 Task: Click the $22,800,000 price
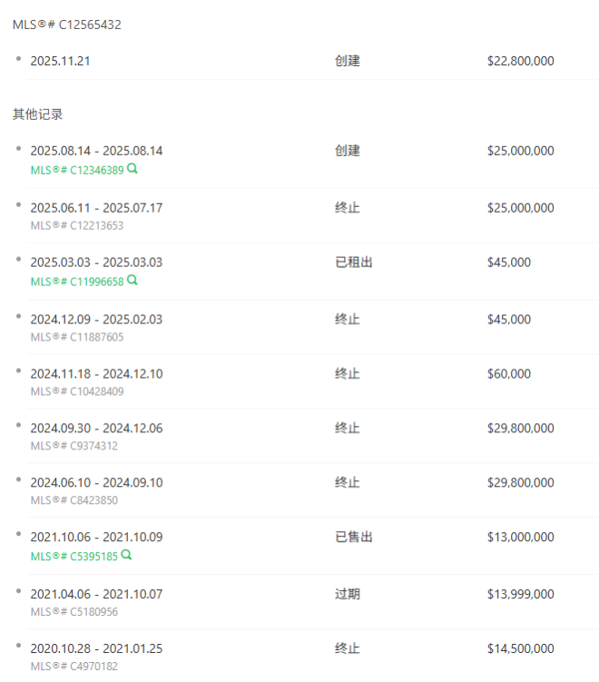pos(520,61)
